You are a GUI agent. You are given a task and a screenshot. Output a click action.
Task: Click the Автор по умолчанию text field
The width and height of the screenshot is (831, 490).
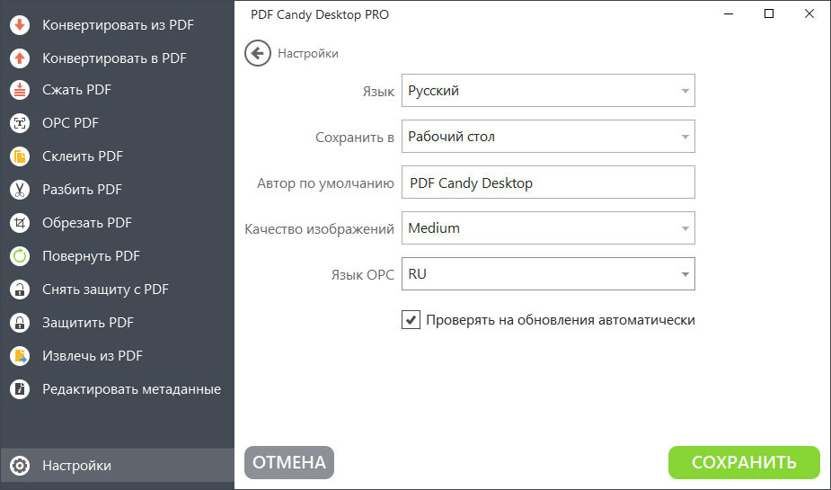(x=548, y=183)
